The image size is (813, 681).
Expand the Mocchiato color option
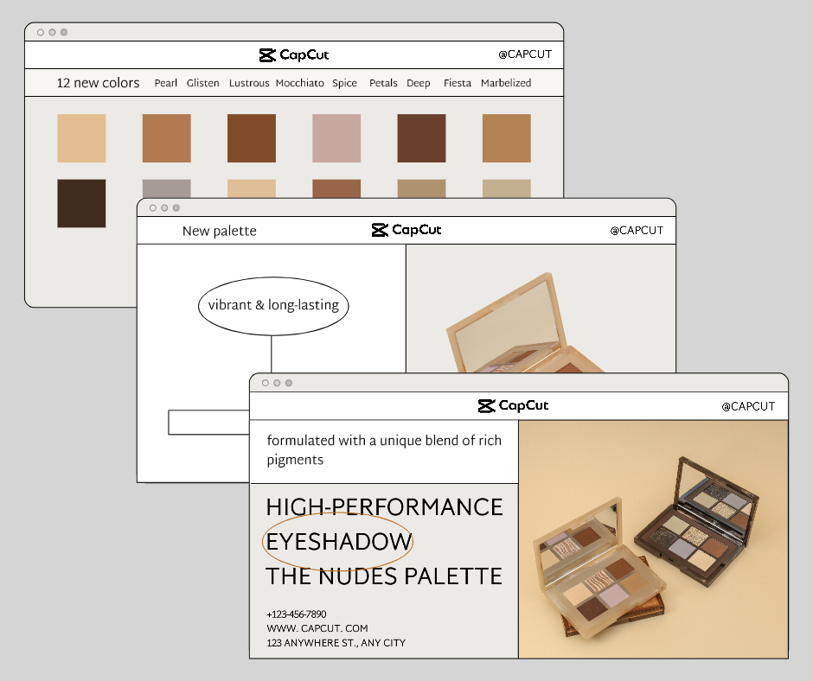tap(299, 83)
